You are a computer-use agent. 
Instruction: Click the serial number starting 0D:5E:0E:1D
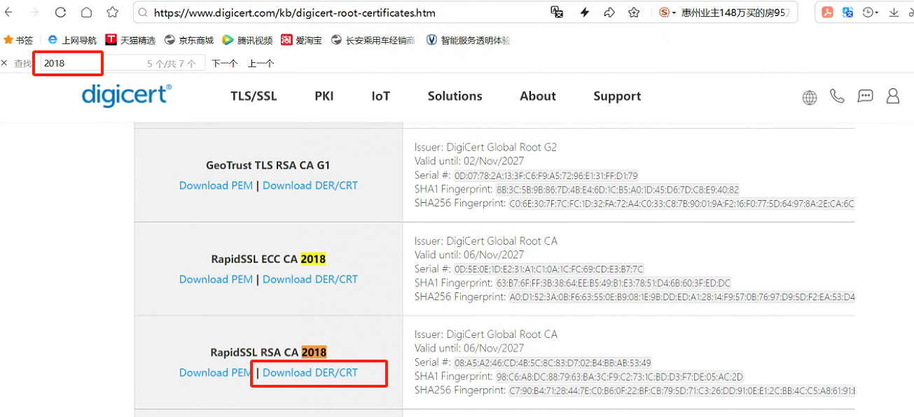(548, 269)
